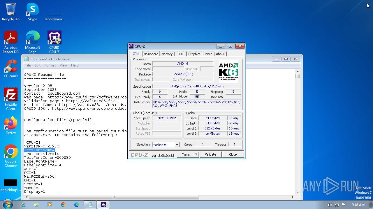The image size is (373, 209).
Task: Launch Skype from the desktop
Action: point(32,12)
